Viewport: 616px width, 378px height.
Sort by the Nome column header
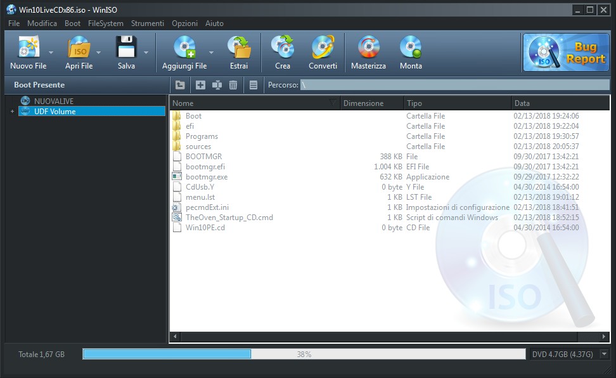[x=255, y=103]
